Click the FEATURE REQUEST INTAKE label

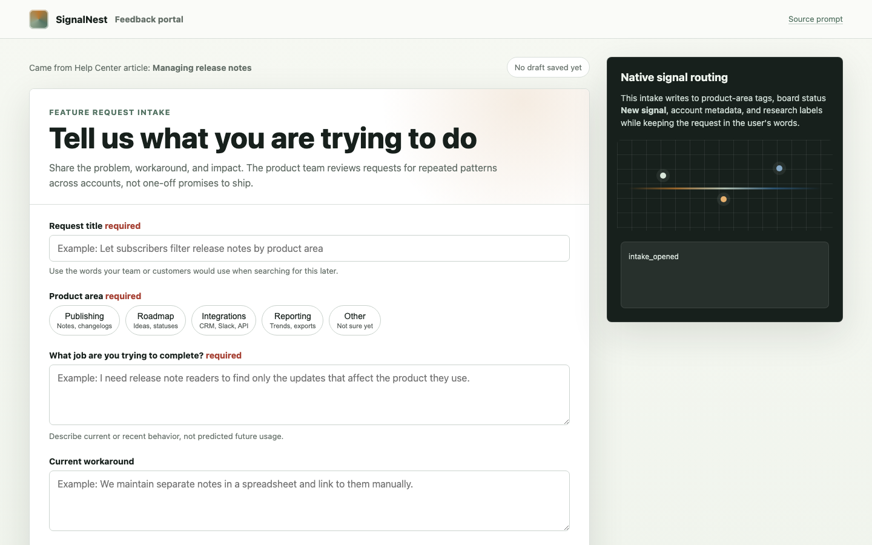110,113
